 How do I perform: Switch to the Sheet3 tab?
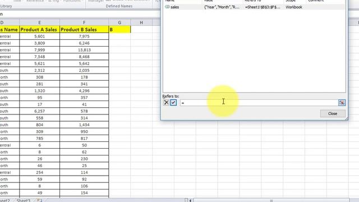(24, 200)
